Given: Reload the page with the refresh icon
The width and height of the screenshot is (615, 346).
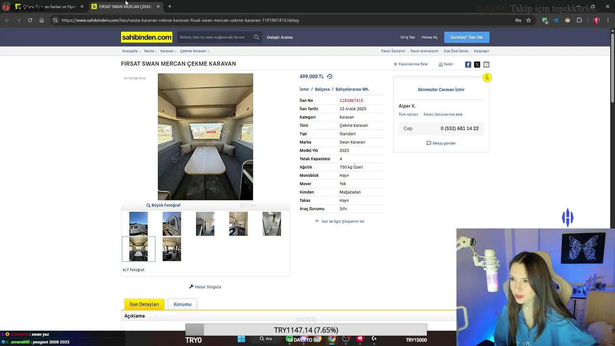Looking at the screenshot, I should tap(30, 20).
